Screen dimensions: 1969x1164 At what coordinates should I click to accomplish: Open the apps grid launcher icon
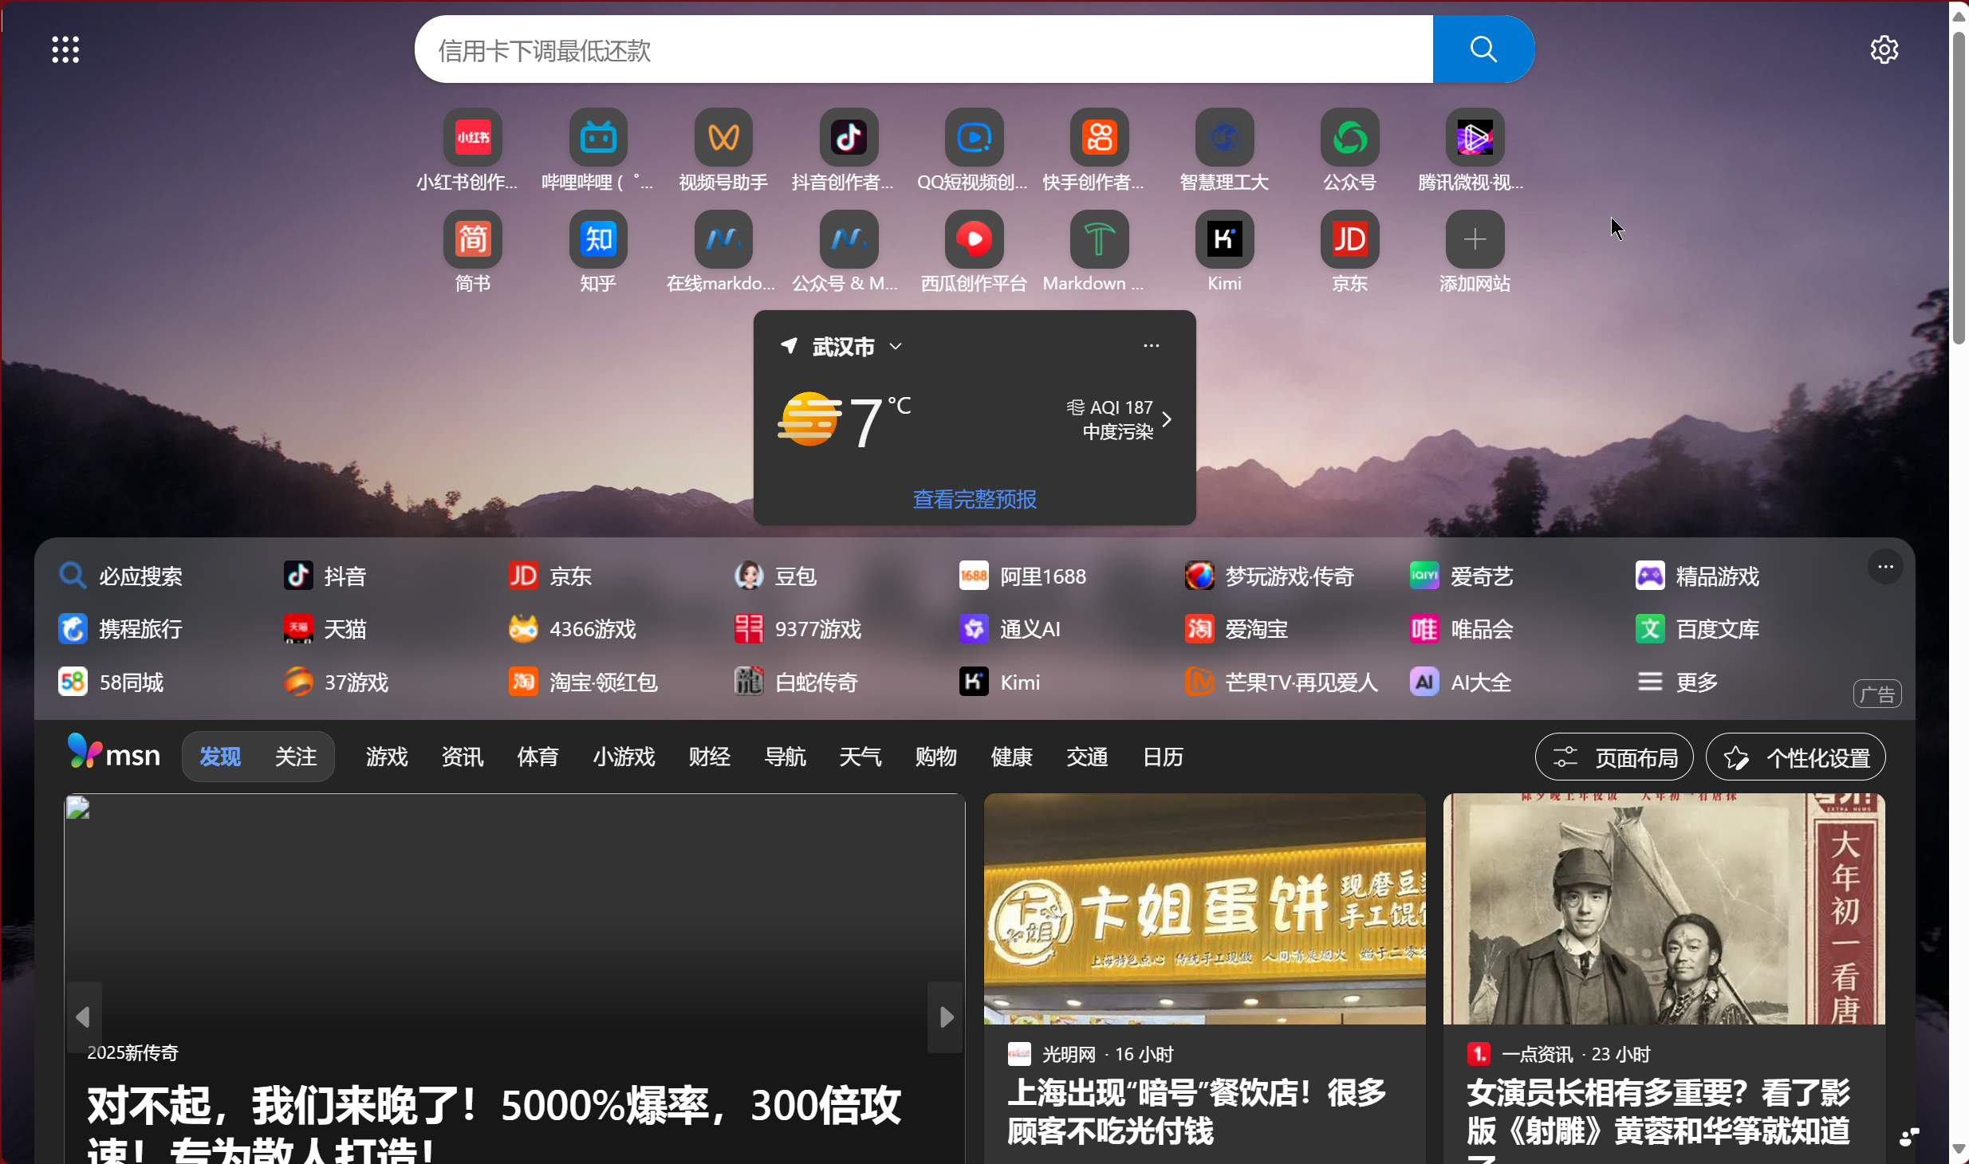click(65, 49)
